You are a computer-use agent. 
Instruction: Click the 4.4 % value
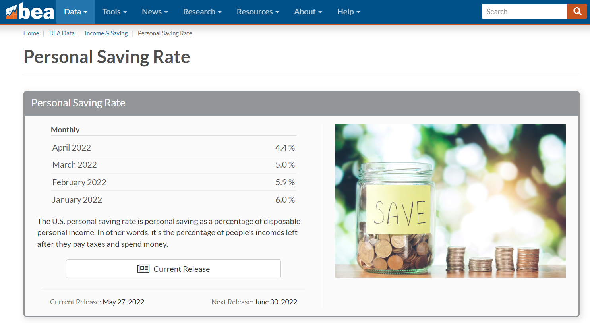(285, 148)
